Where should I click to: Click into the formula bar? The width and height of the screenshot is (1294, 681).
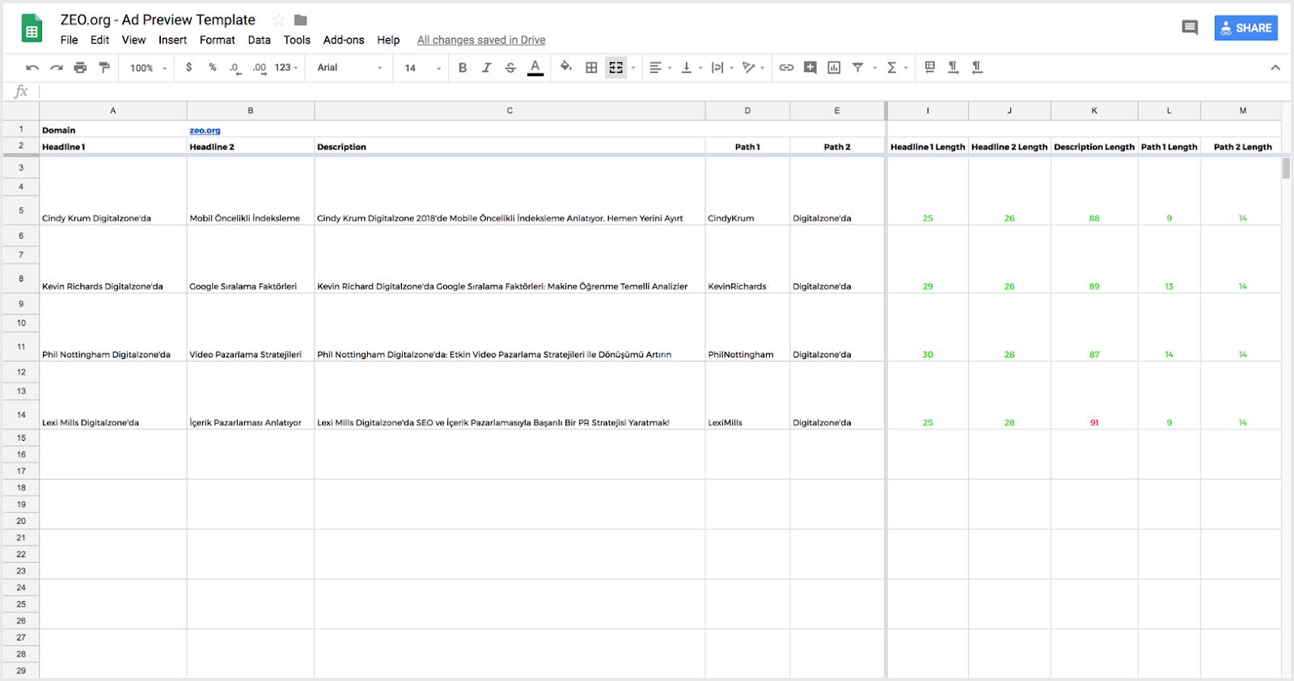click(663, 91)
